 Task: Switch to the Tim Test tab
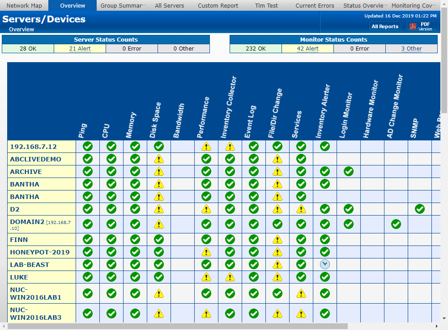[x=266, y=5]
